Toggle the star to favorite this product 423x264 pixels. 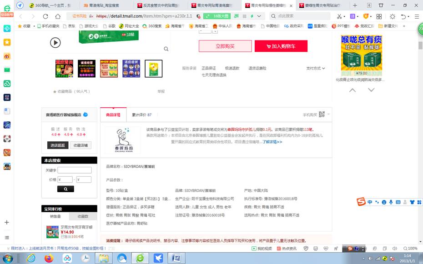point(55,91)
